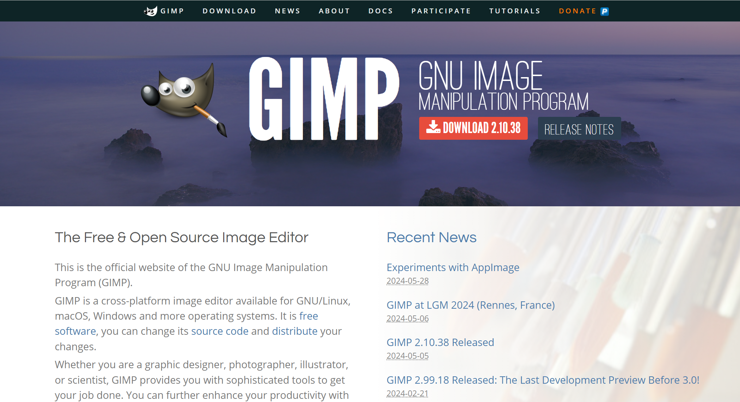This screenshot has width=740, height=402.
Task: Click the News navigation icon
Action: pyautogui.click(x=287, y=10)
